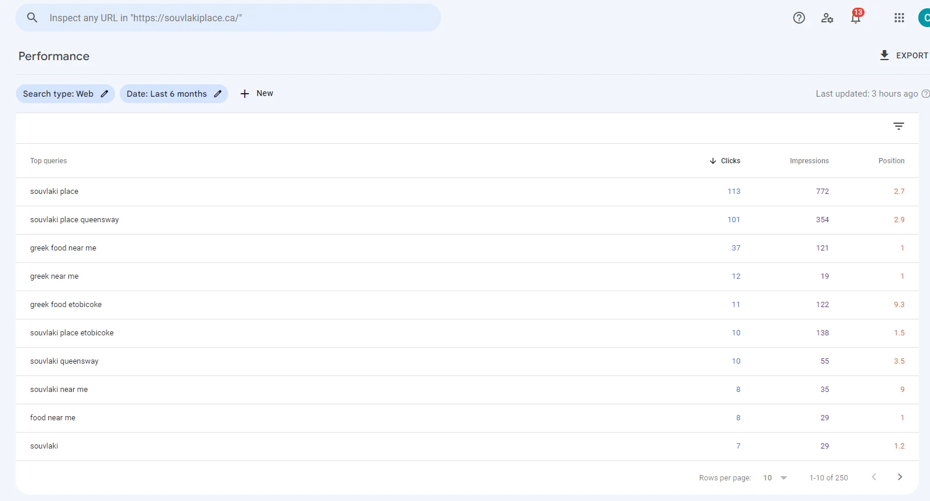Select the "food near me" query
Image resolution: width=930 pixels, height=501 pixels.
[x=52, y=418]
